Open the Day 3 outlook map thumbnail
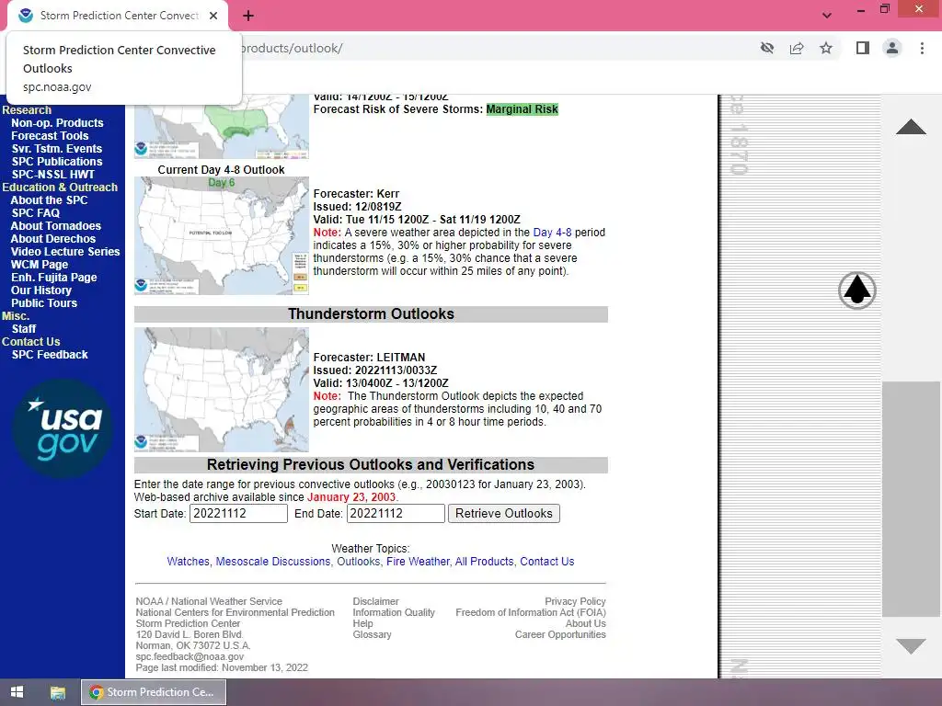Screen dimensions: 942x706 (221, 127)
